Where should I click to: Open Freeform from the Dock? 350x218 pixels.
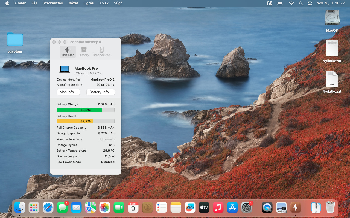pyautogui.click(x=190, y=208)
